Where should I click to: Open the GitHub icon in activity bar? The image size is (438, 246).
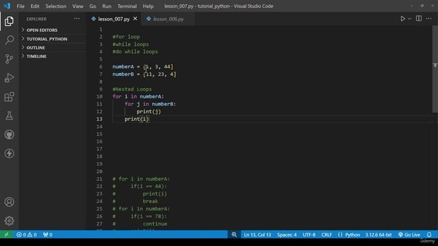click(x=9, y=135)
